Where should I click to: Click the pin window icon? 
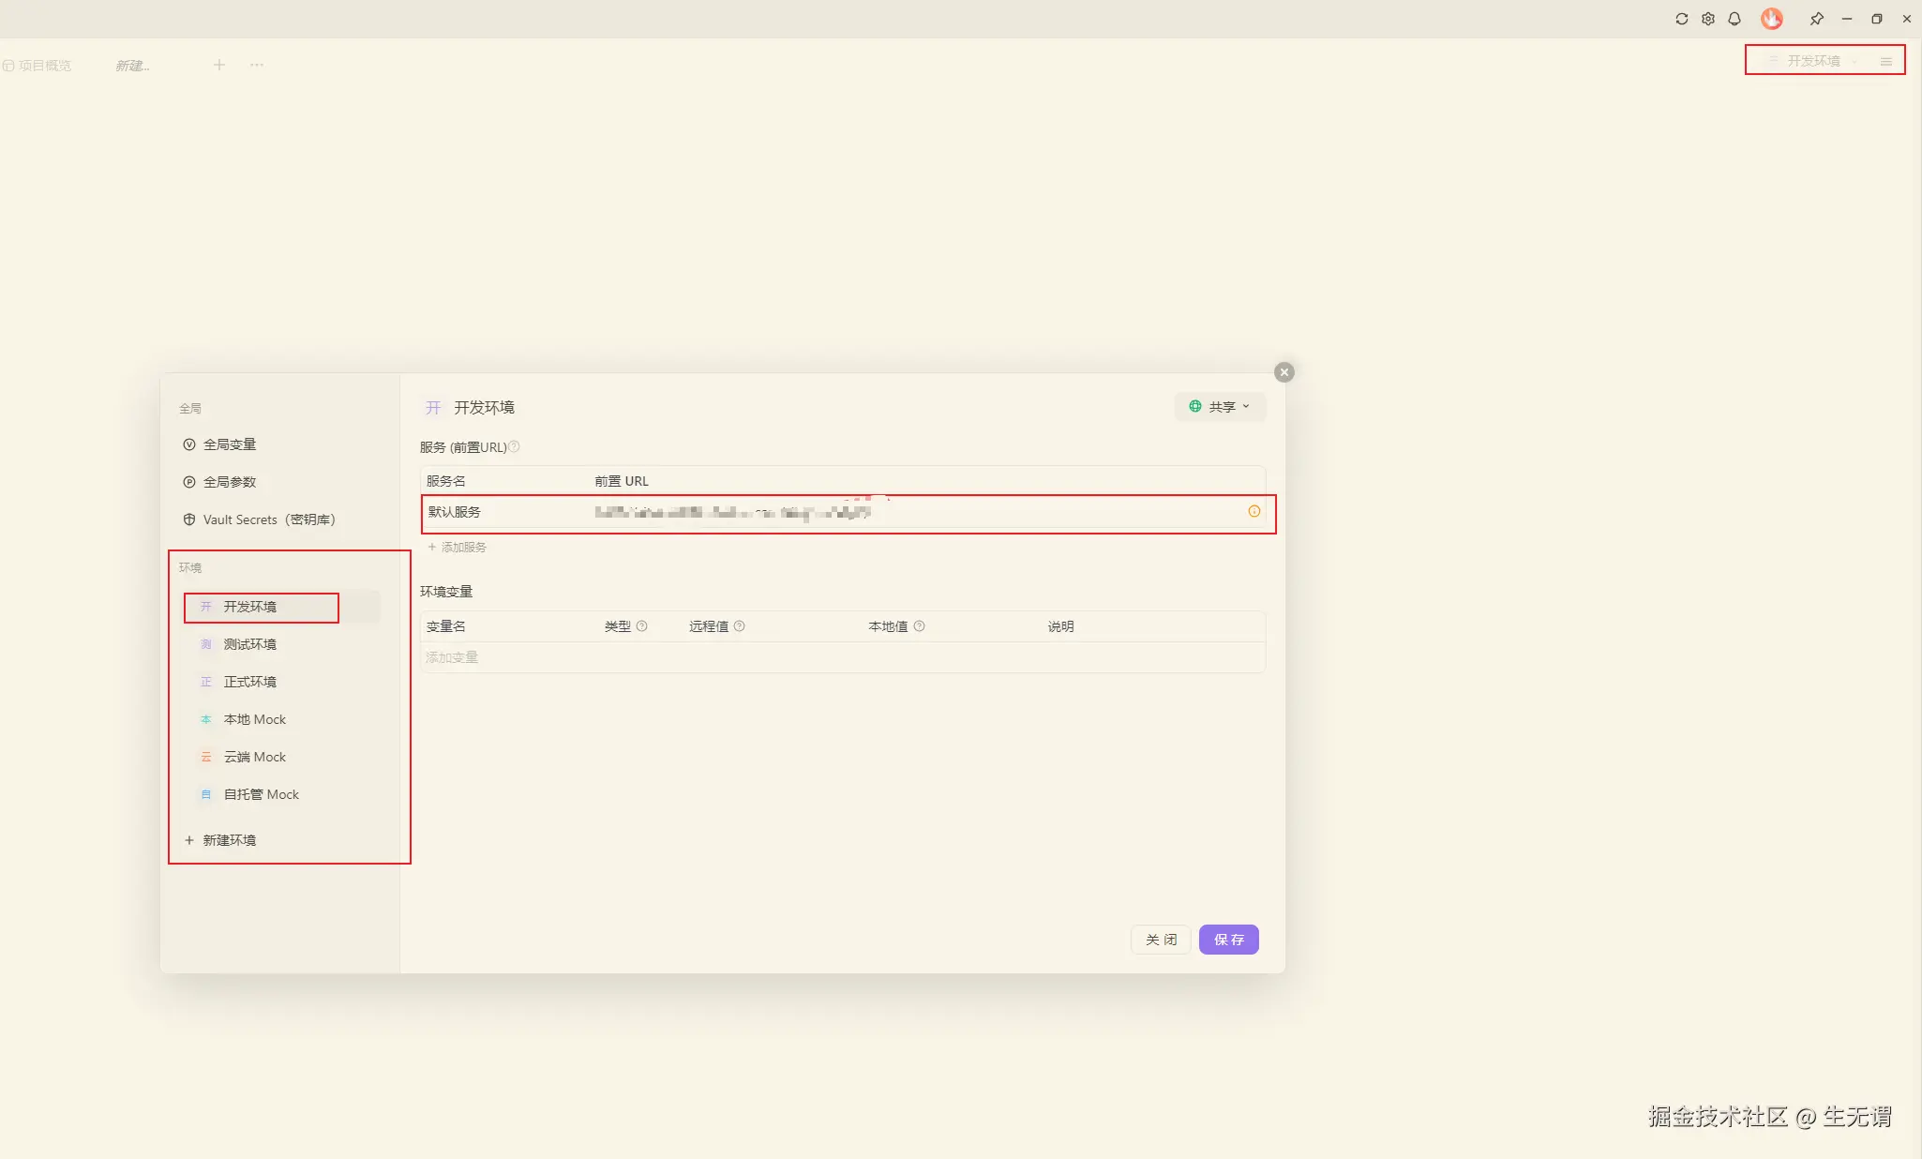1817,19
